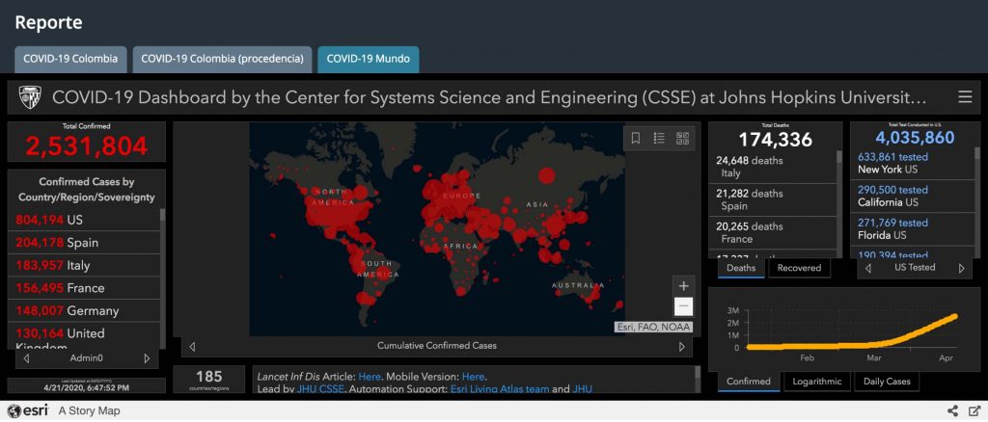Select the Germany row with 148,007 cases
Image resolution: width=988 pixels, height=422 pixels.
[x=83, y=310]
